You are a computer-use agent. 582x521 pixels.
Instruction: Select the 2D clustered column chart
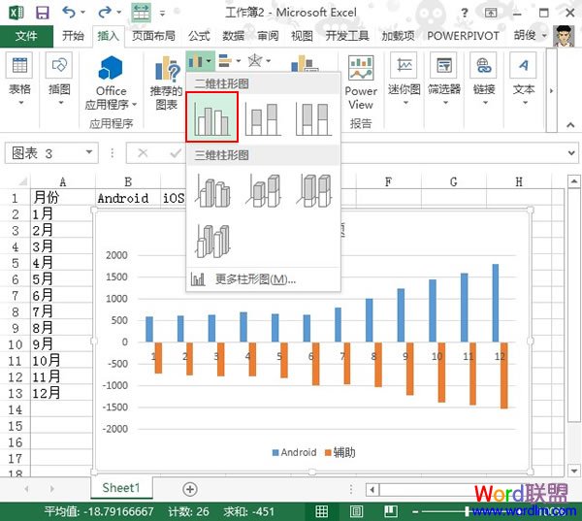[211, 117]
